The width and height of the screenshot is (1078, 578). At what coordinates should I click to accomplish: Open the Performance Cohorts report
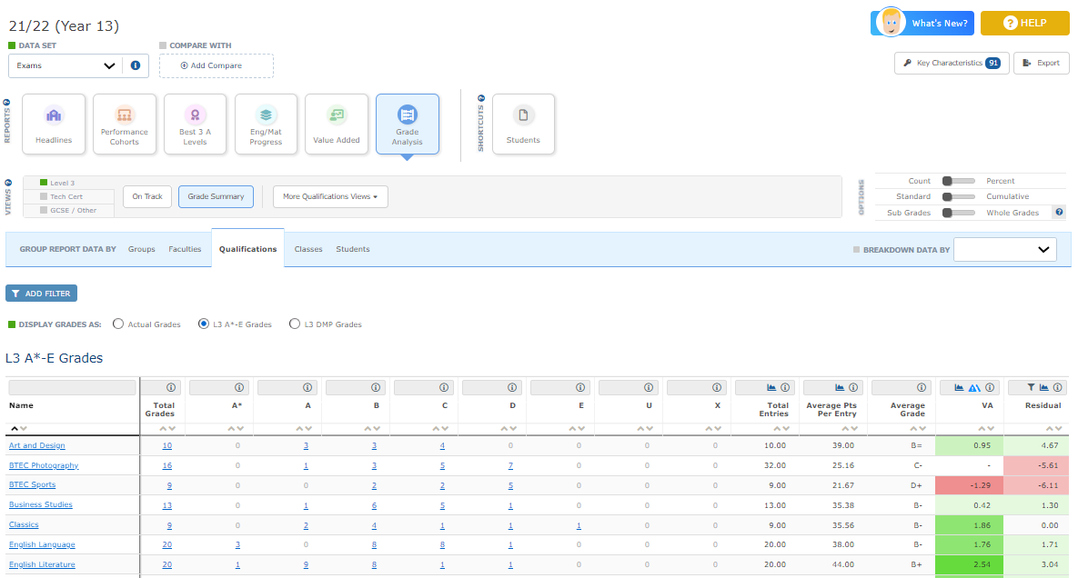tap(125, 125)
